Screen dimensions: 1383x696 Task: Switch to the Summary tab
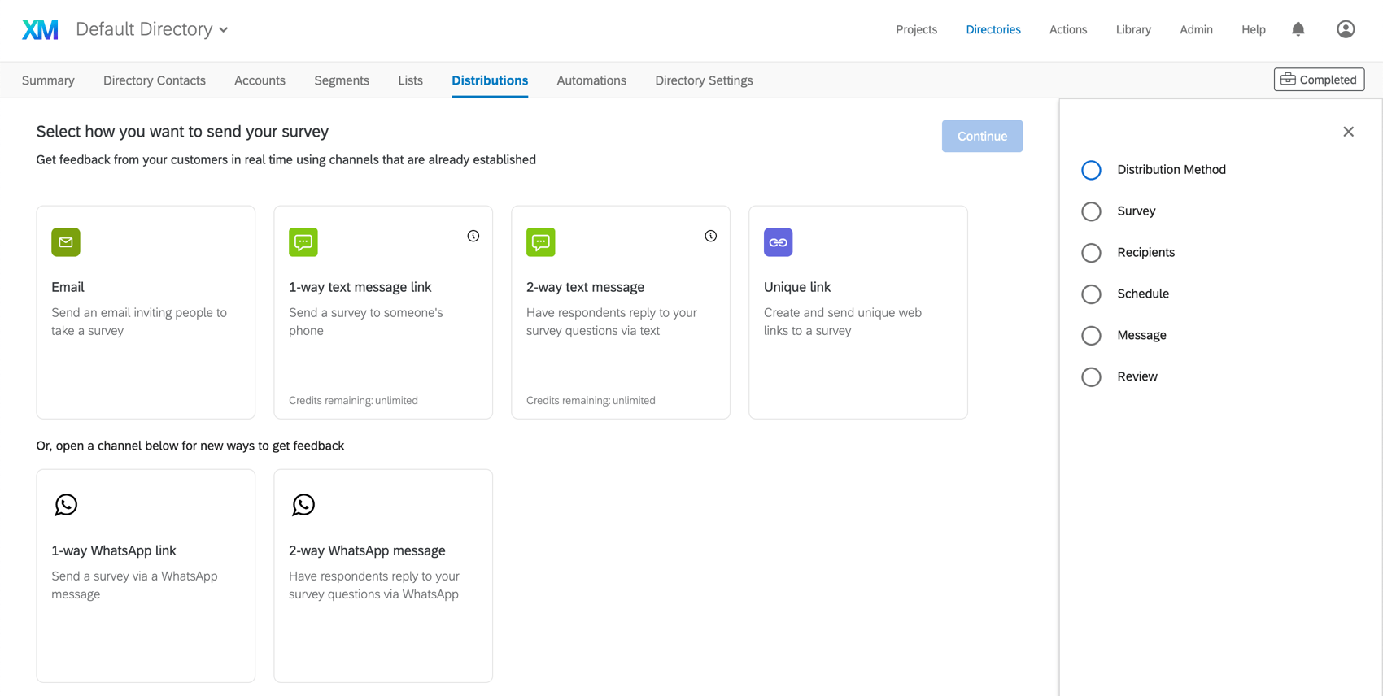tap(48, 80)
